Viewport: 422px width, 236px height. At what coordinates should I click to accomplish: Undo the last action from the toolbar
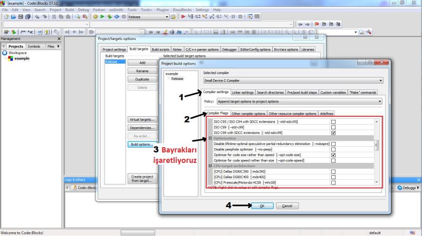click(37, 17)
